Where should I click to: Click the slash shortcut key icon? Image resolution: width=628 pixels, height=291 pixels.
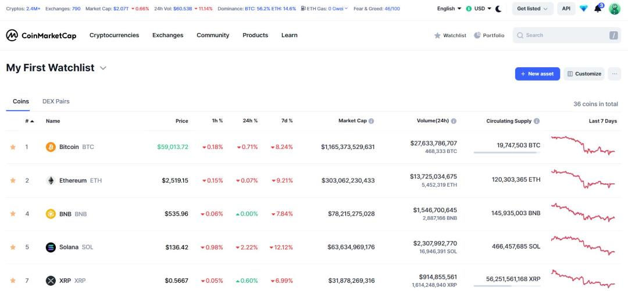click(x=613, y=35)
